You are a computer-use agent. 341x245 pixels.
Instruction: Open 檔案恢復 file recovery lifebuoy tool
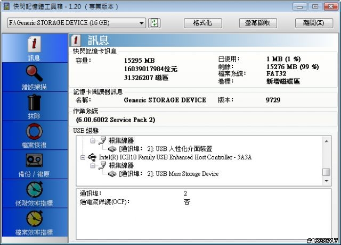pyautogui.click(x=35, y=136)
